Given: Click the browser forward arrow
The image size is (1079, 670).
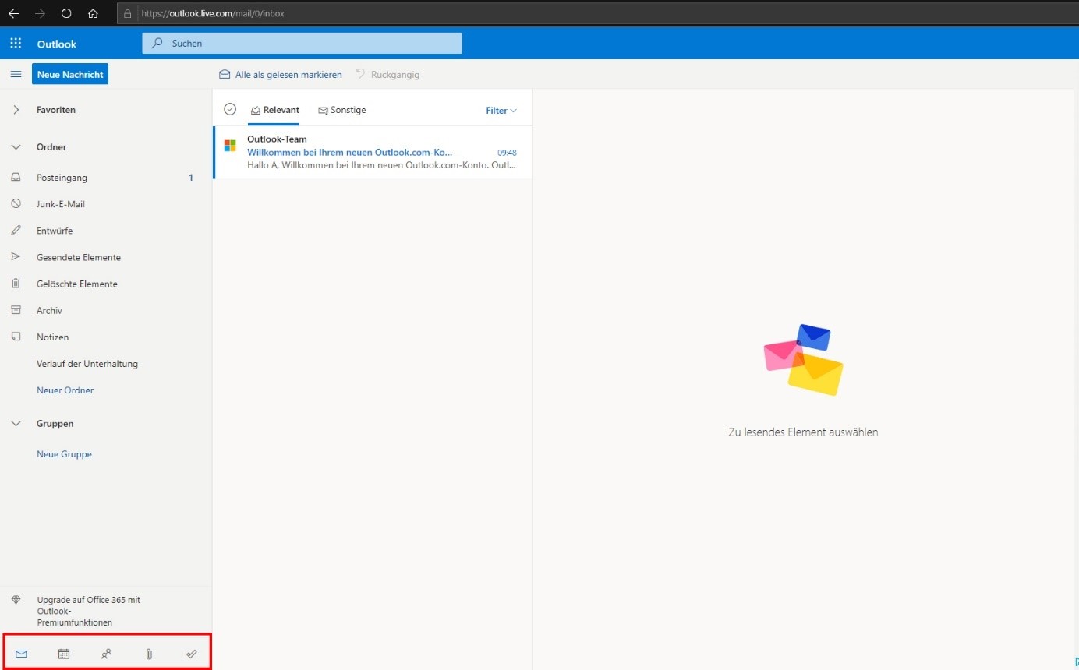Looking at the screenshot, I should point(40,13).
